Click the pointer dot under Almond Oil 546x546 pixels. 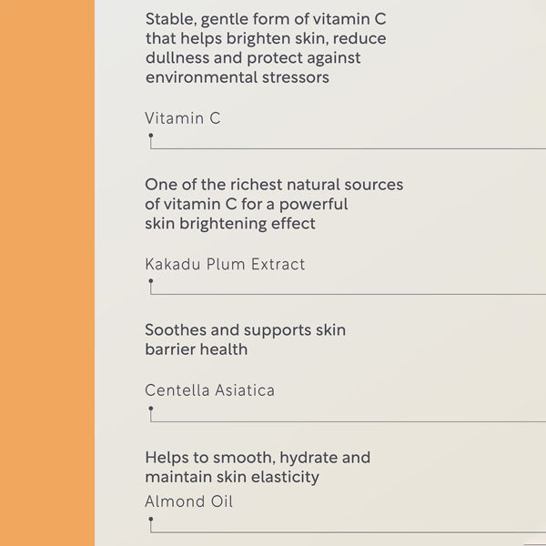point(151,519)
